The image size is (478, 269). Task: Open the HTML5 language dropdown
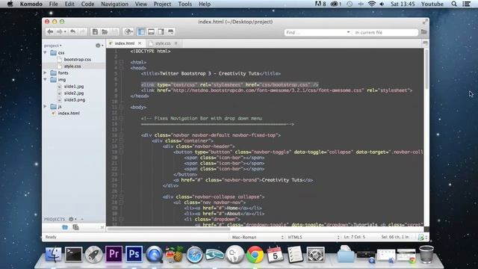(314, 237)
